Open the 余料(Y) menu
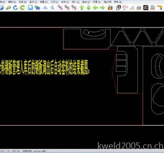Image resolution: width=164 pixels, height=153 pixels. click(65, 2)
